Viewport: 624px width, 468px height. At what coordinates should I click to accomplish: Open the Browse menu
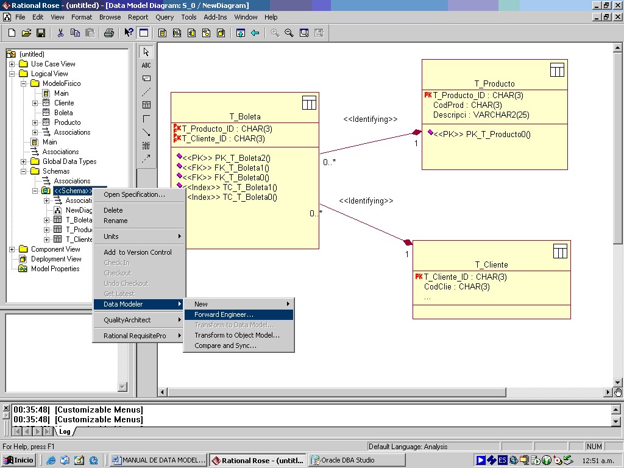110,17
